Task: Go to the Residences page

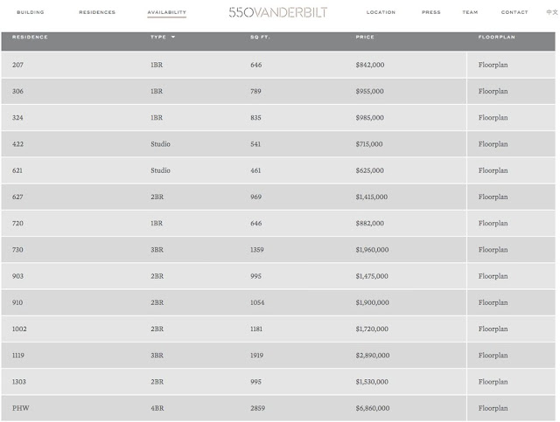Action: [96, 12]
